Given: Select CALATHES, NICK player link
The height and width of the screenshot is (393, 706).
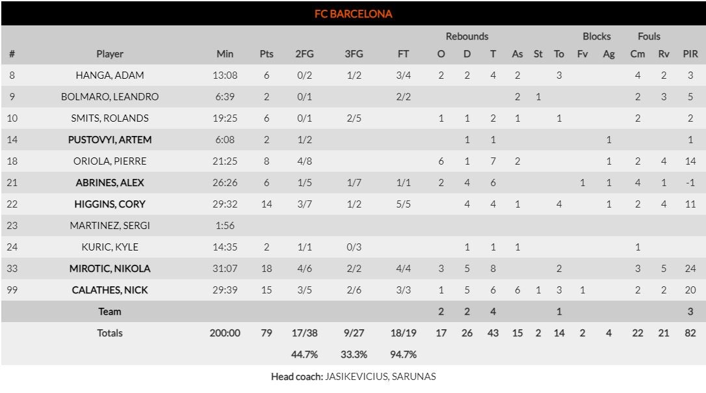Looking at the screenshot, I should [110, 290].
